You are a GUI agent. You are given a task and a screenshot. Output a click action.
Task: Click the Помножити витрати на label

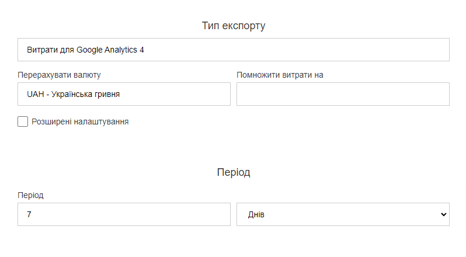[280, 75]
